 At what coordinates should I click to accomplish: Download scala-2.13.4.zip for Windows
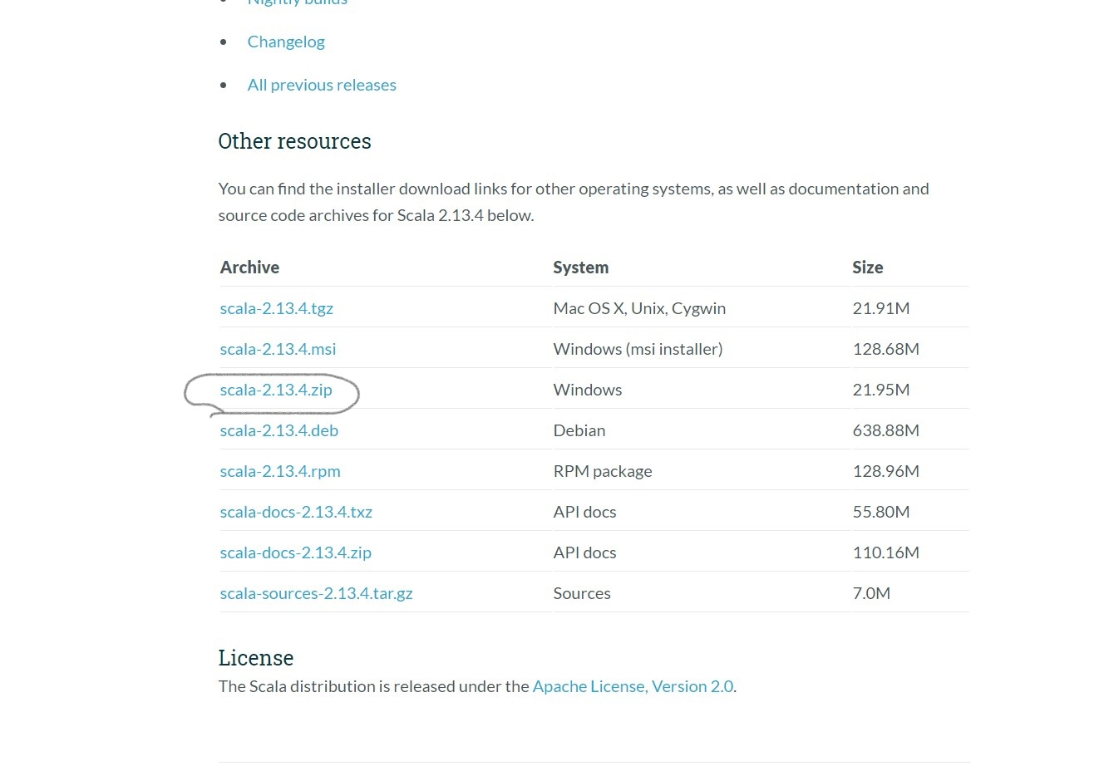(x=276, y=390)
